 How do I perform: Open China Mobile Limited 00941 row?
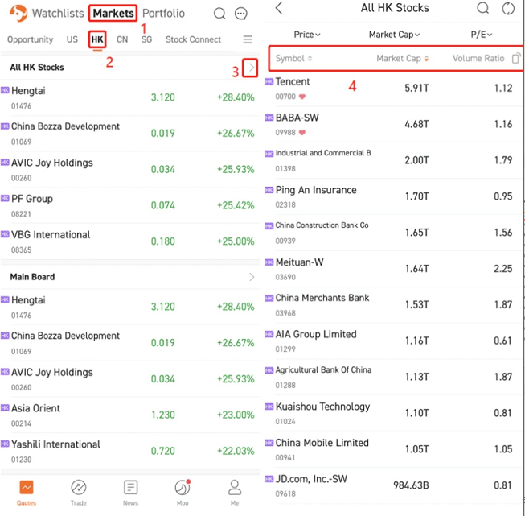[x=394, y=450]
